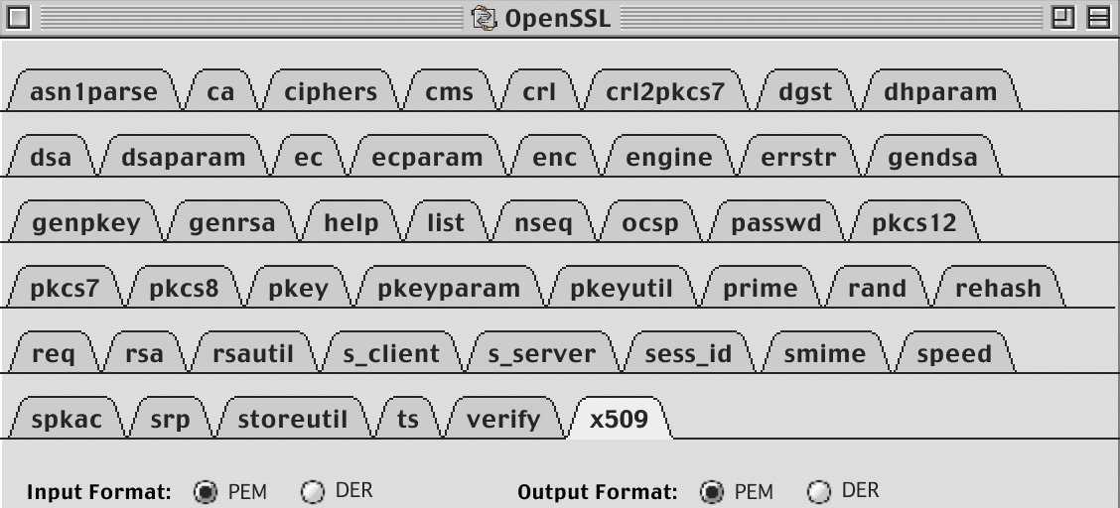Open the errstr tab
Screen dimensions: 1120x508
(x=798, y=156)
